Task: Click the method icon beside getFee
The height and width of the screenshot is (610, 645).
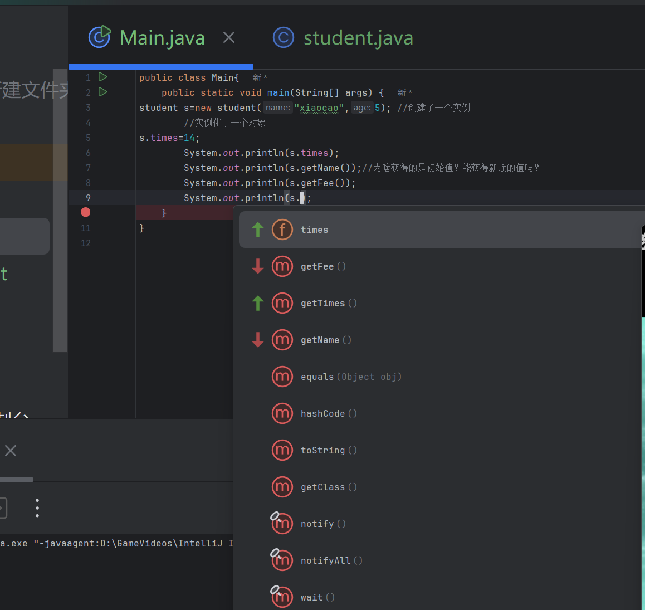Action: click(282, 266)
